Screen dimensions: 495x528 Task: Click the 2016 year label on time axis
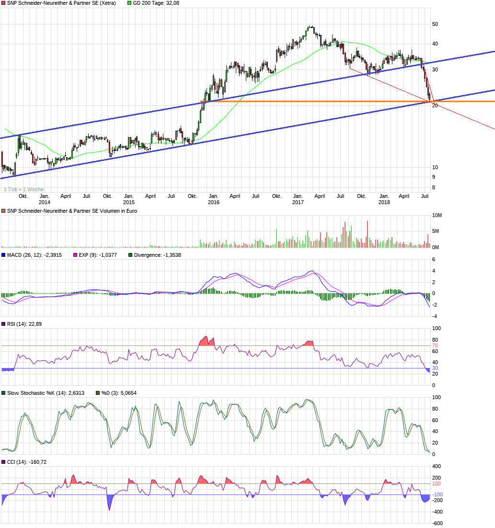coord(214,202)
